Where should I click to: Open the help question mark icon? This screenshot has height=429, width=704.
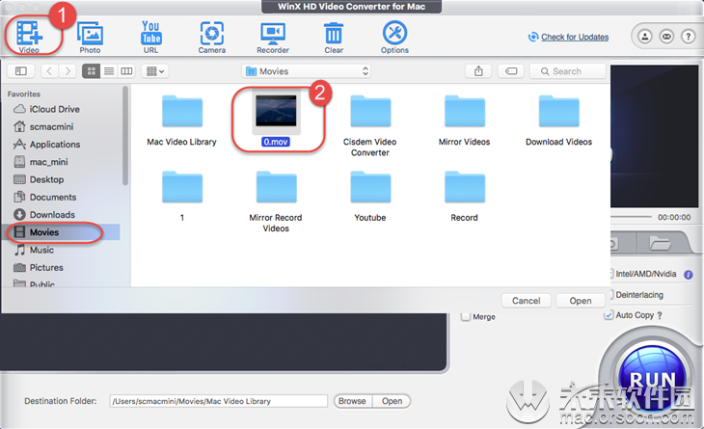click(689, 37)
